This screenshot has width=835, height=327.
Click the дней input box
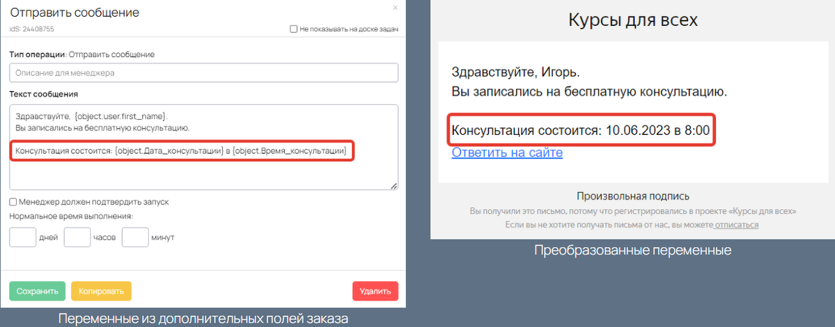click(x=23, y=237)
